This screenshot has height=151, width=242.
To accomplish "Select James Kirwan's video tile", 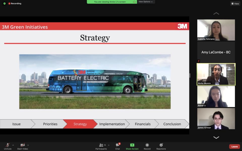I will [216, 119].
